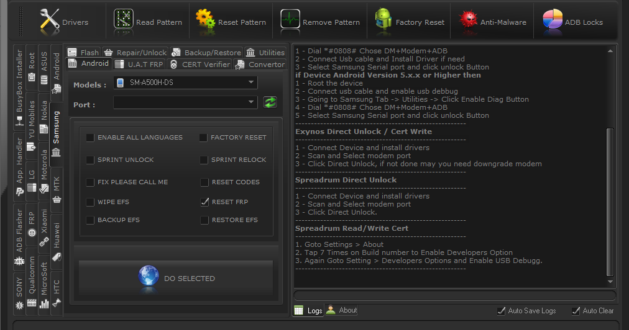
Task: Open the Qualcomm side tab
Action: coord(32,282)
